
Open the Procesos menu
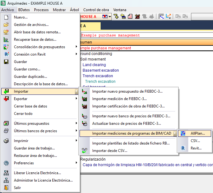point(41,10)
